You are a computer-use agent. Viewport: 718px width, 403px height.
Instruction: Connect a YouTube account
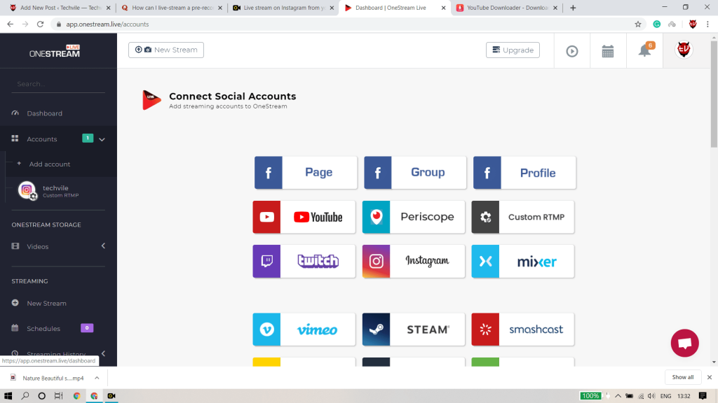(304, 217)
